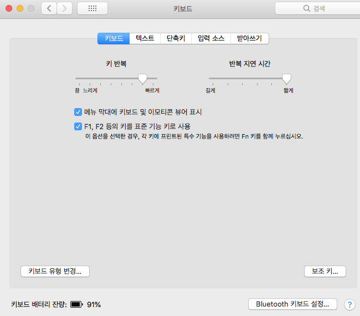This screenshot has width=360, height=316.
Task: Switch to the 텍스트 tab
Action: (x=145, y=38)
